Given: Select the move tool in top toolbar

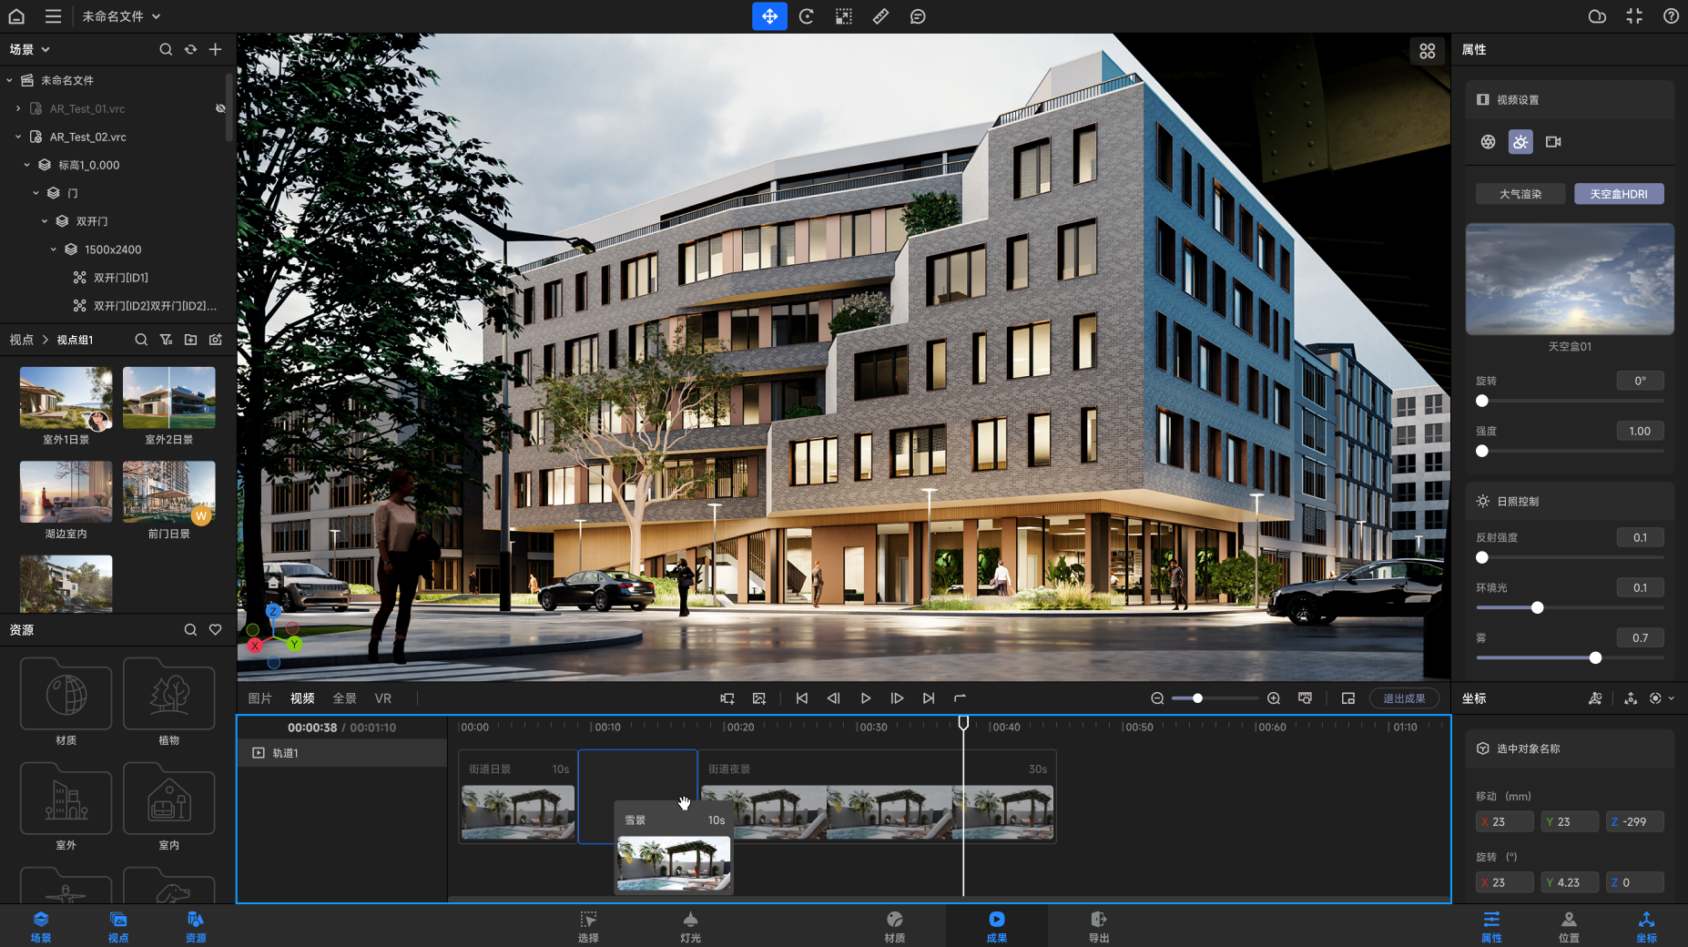Looking at the screenshot, I should pos(769,16).
